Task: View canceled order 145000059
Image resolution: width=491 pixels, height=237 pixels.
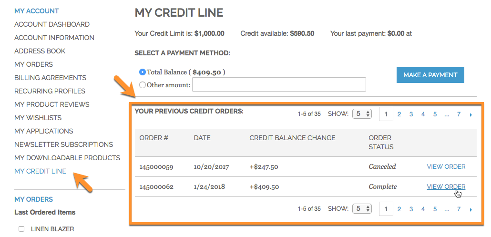Action: pos(446,166)
